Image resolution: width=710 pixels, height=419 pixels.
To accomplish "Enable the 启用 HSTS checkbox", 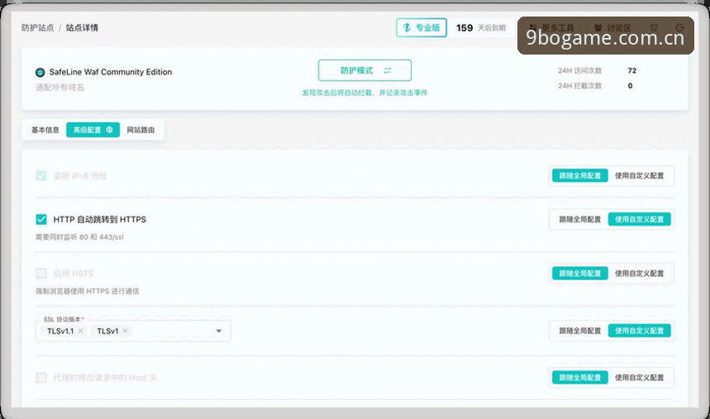I will pos(41,274).
